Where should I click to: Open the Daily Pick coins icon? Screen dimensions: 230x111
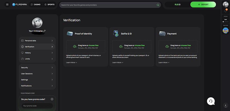[225, 30]
